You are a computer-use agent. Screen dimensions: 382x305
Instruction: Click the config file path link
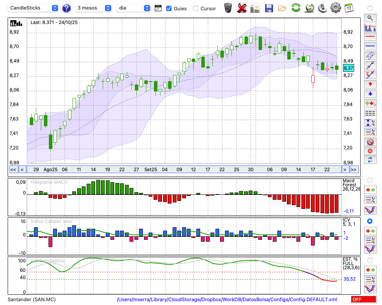tap(227, 299)
